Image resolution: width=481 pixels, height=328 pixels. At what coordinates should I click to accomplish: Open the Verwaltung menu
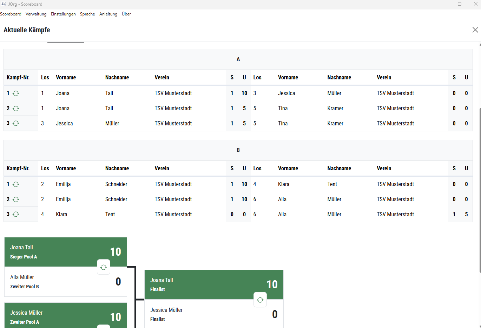[x=36, y=14]
